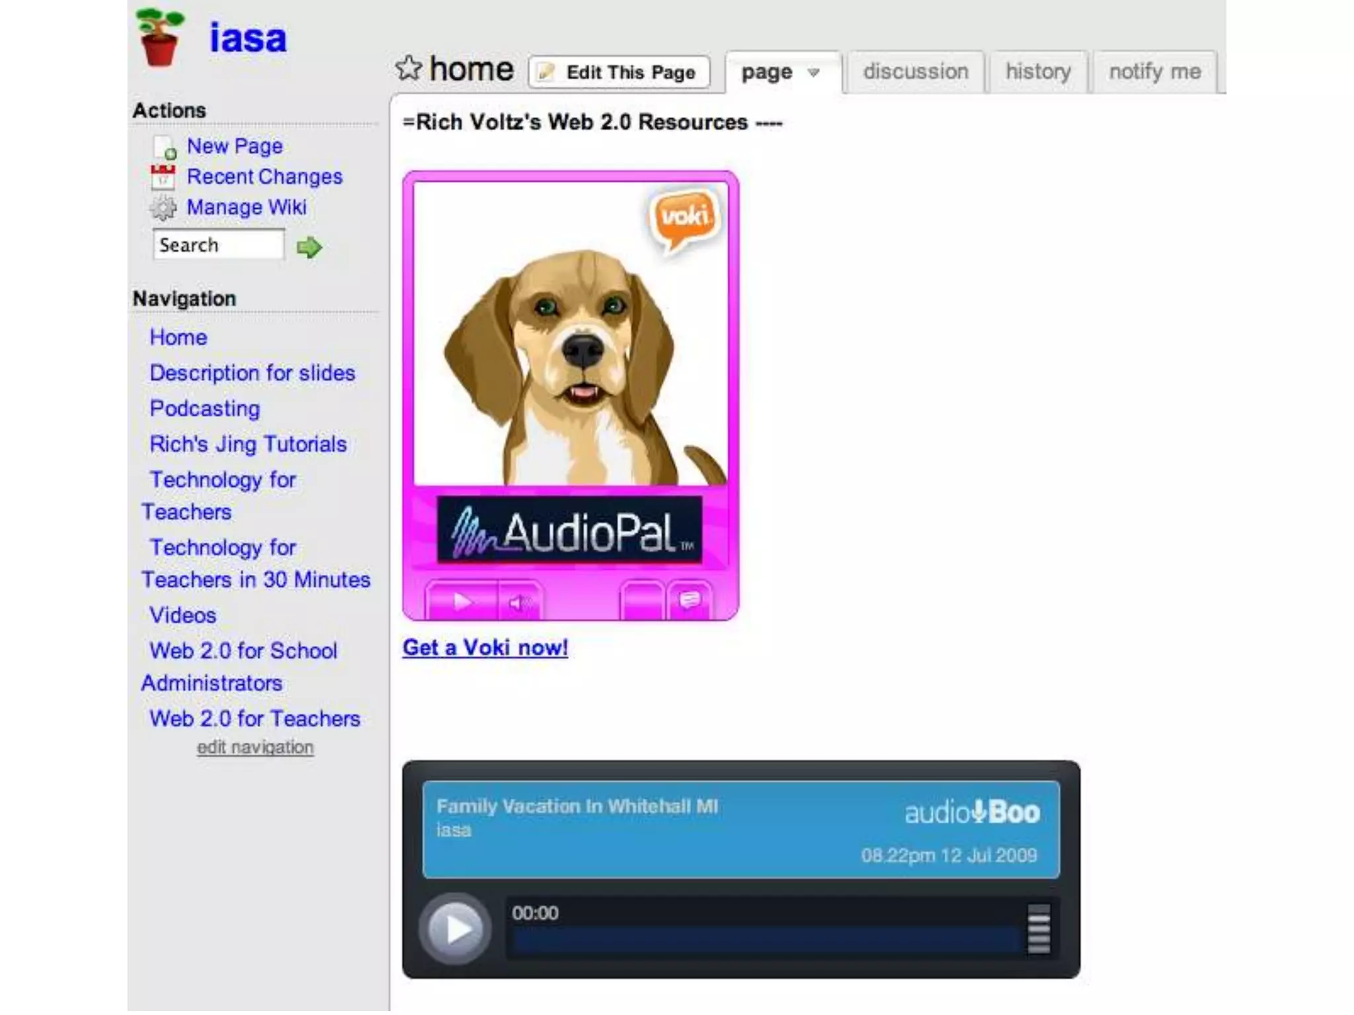1354x1015 pixels.
Task: Star the home page as favorite
Action: 409,68
